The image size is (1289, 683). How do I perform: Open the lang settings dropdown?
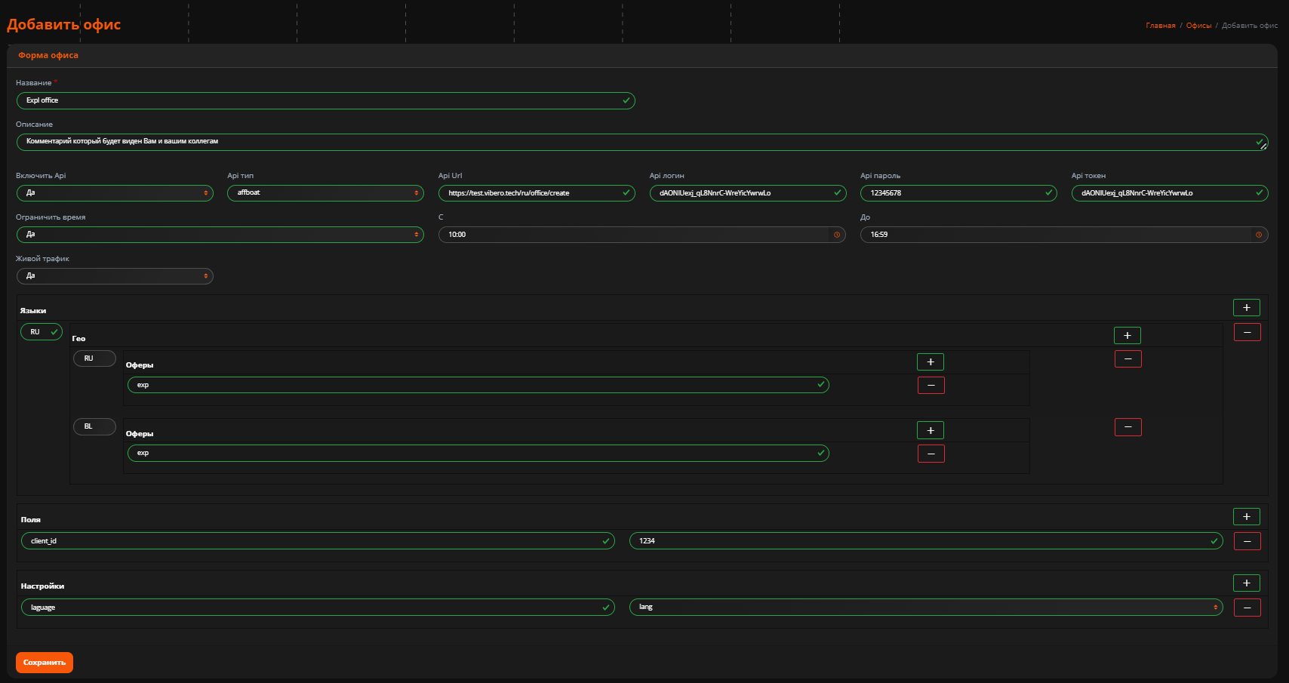926,608
